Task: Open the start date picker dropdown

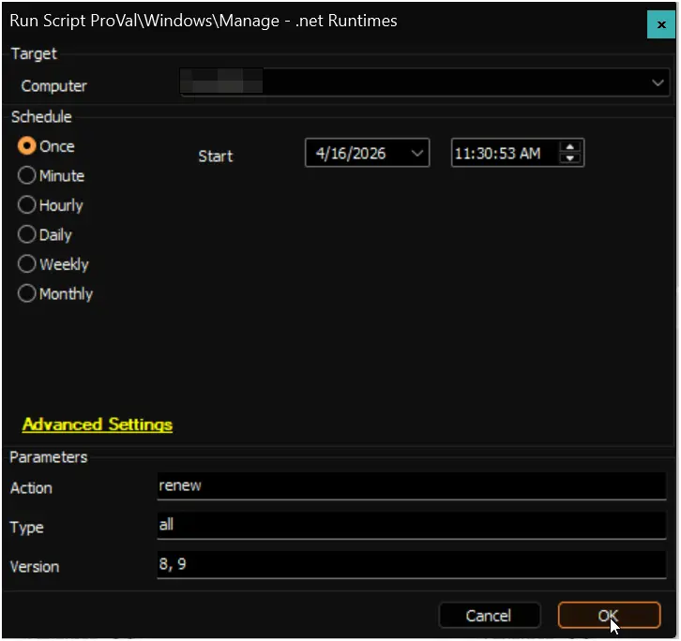Action: click(x=416, y=153)
